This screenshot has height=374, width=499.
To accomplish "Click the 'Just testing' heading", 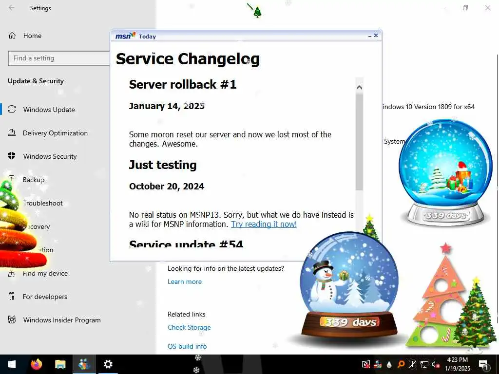I will (x=163, y=165).
